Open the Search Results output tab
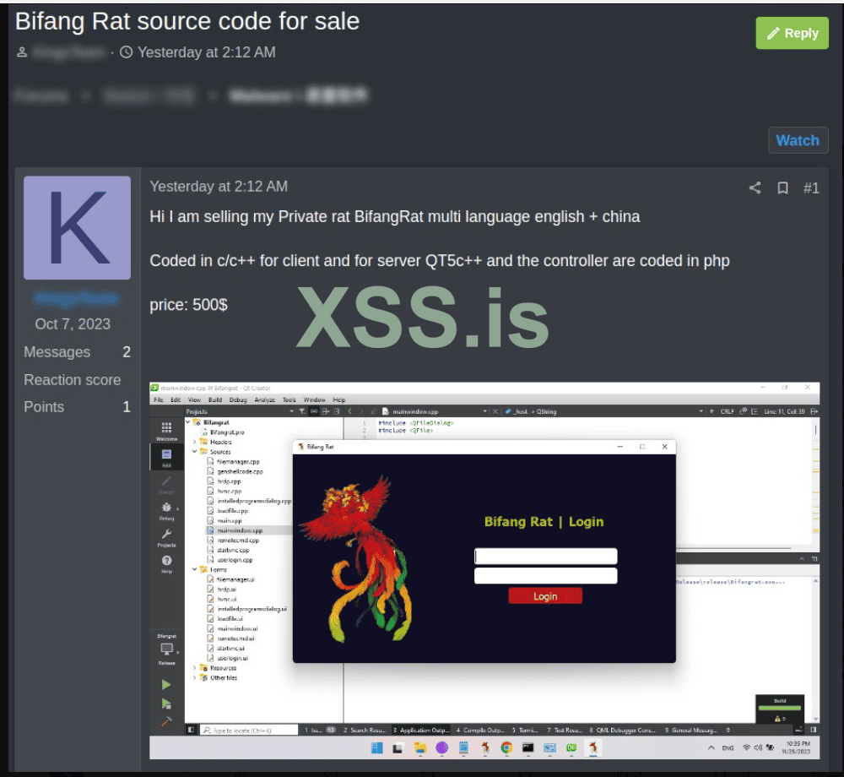This screenshot has height=777, width=844. [x=365, y=731]
